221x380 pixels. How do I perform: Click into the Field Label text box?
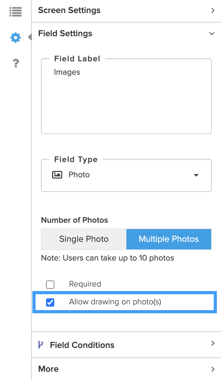tap(126, 98)
